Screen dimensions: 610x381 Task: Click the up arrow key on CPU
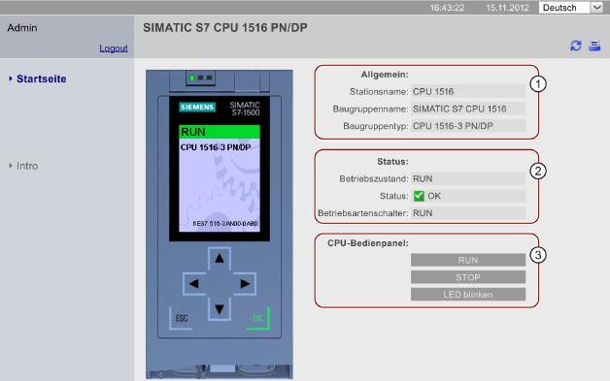point(220,258)
